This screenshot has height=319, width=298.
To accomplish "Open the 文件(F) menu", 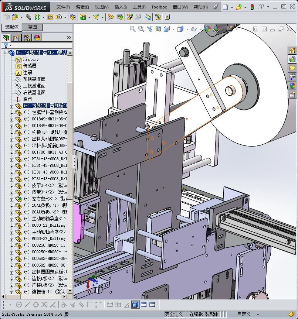I will [x=63, y=7].
